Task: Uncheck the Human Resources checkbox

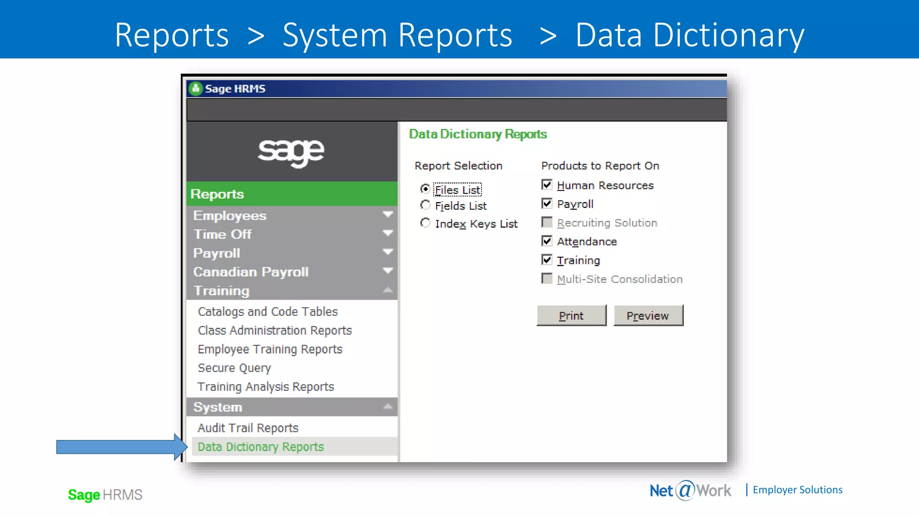Action: click(x=547, y=185)
